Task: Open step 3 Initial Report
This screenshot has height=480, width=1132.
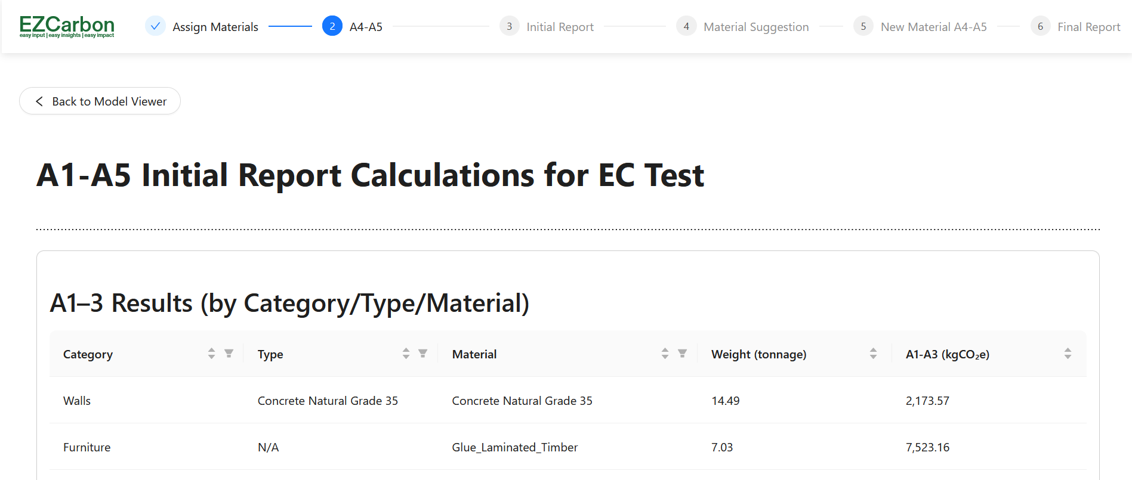Action: click(x=509, y=26)
